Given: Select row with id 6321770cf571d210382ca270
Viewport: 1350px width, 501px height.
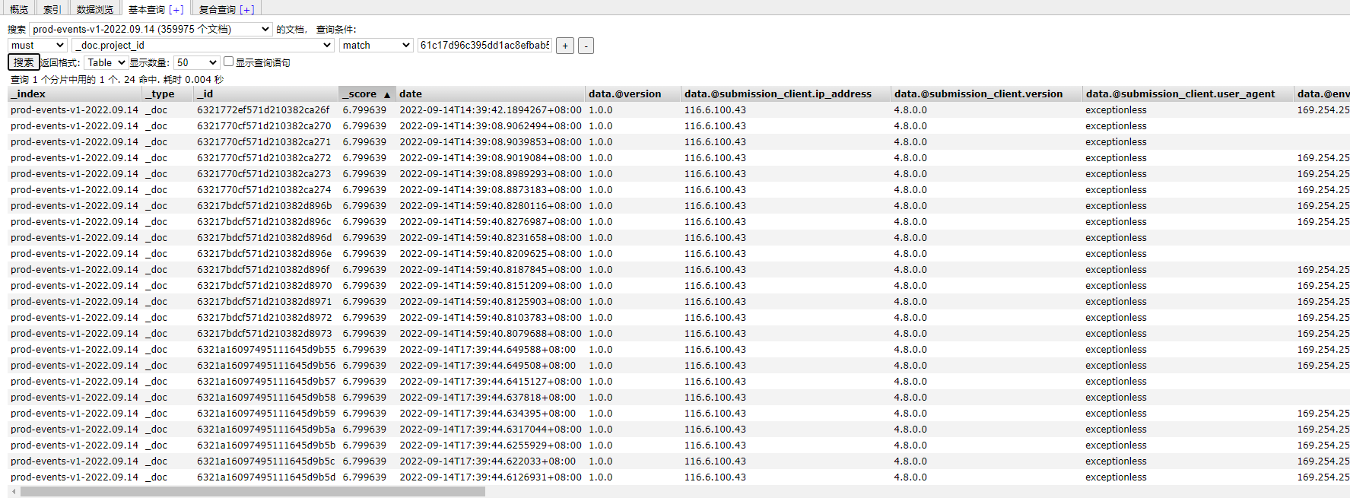Looking at the screenshot, I should coord(678,125).
